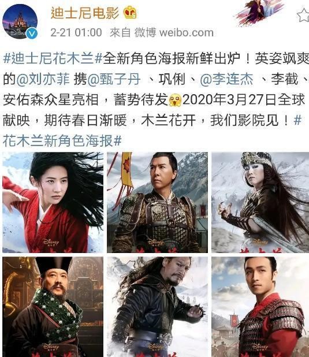
Task: Tap the surprised emoji in the post
Action: coord(175,100)
